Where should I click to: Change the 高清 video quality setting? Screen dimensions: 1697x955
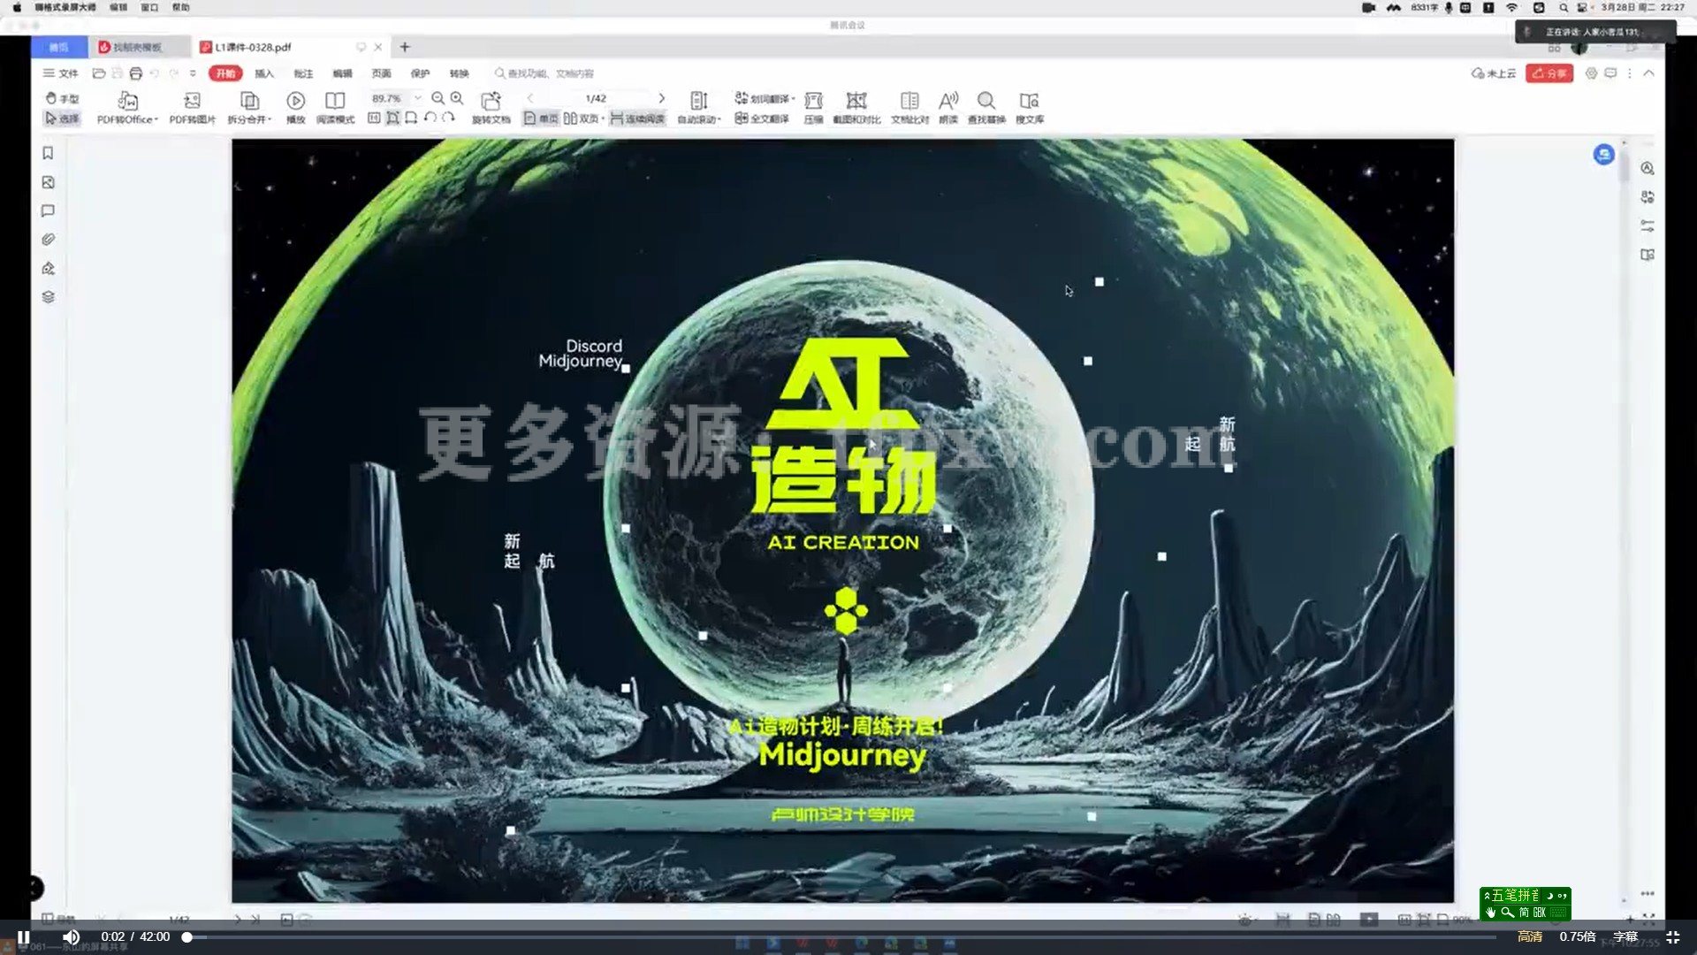click(1530, 936)
